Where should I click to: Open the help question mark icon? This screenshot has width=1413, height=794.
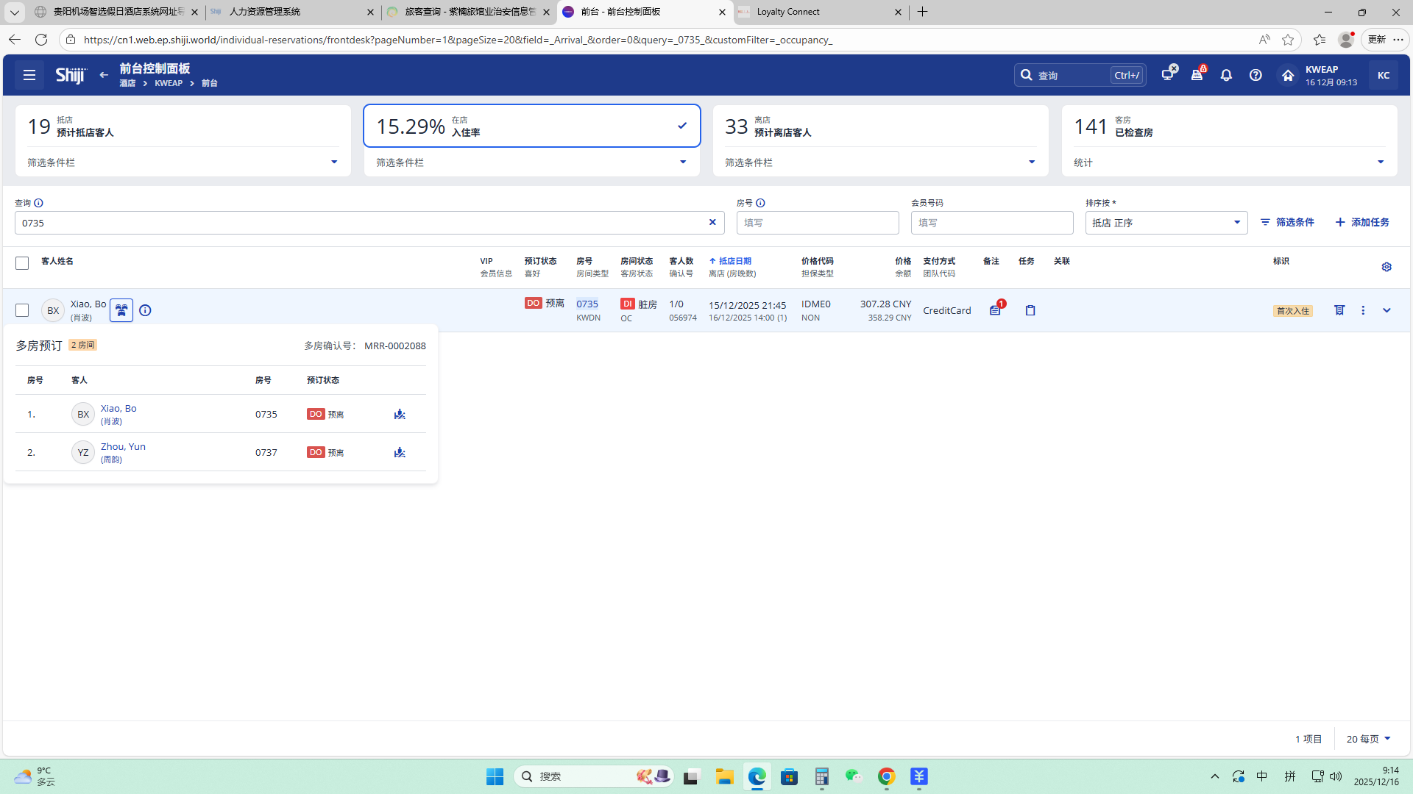pos(1256,75)
